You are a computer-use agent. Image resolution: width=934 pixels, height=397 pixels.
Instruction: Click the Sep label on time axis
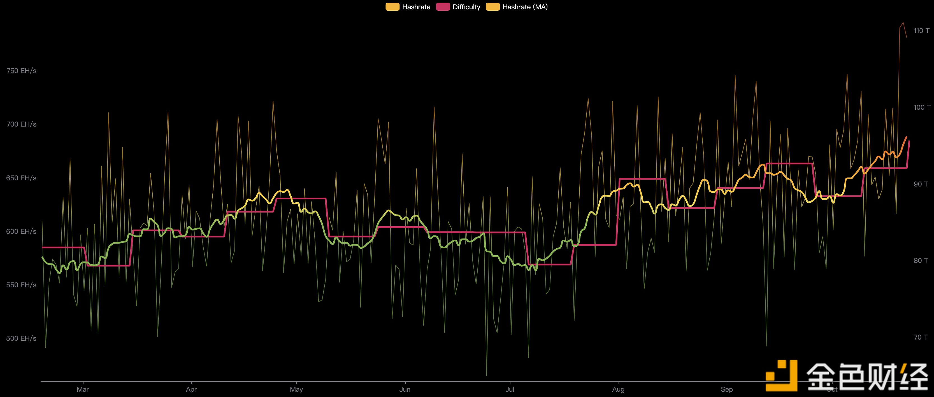727,389
